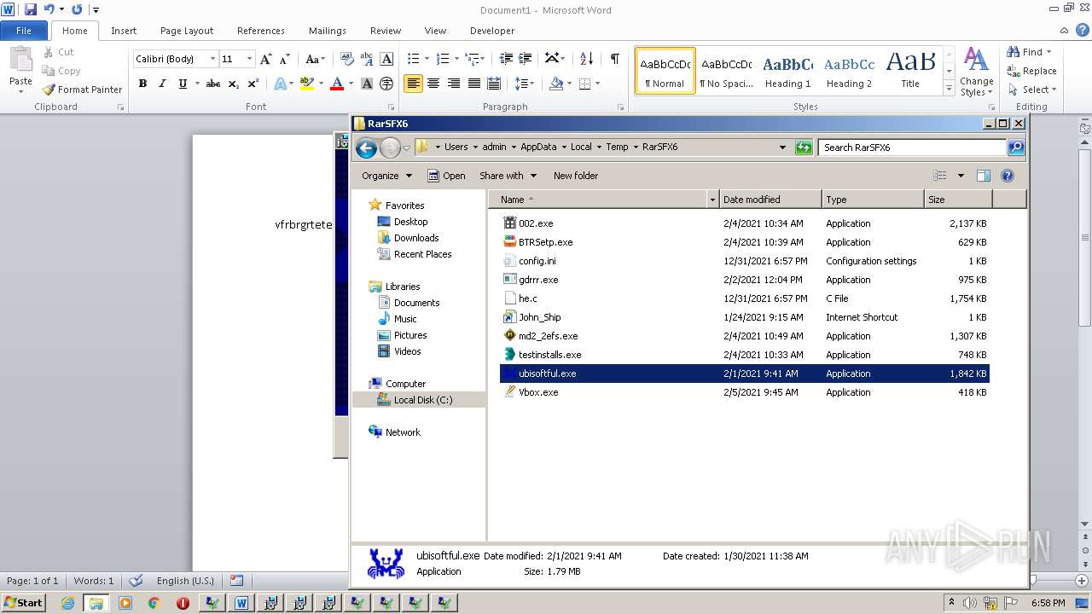Switch to Review tab

tap(386, 31)
